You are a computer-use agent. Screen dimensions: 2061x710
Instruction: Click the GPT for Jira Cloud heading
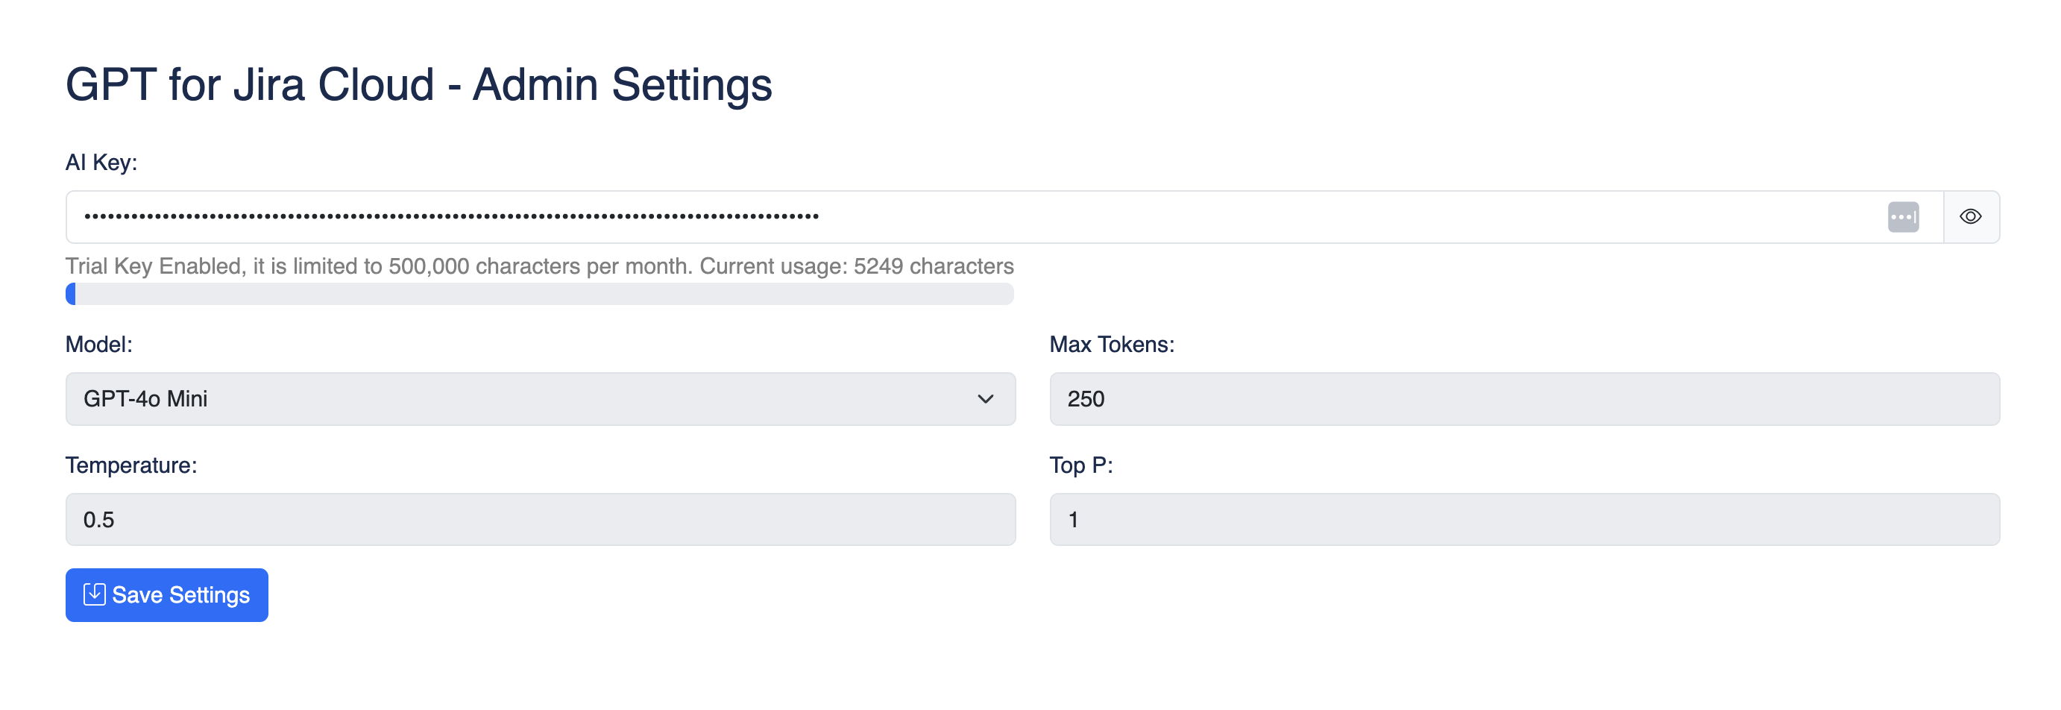pos(419,84)
